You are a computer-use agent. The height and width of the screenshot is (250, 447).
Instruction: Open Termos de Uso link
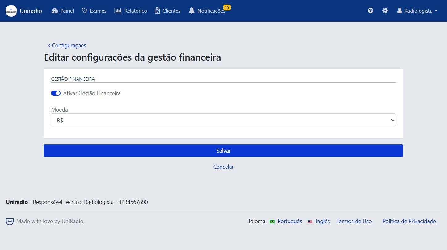click(x=354, y=221)
